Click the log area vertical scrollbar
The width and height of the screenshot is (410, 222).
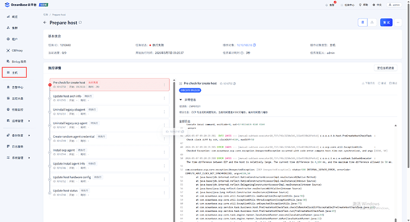(x=395, y=172)
